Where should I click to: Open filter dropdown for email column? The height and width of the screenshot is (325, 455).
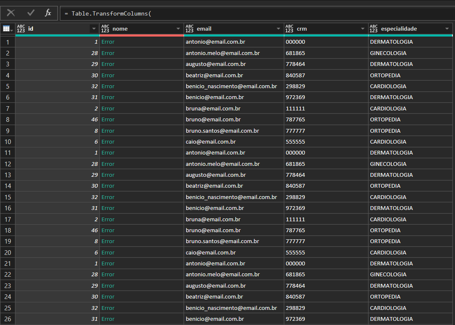point(278,29)
